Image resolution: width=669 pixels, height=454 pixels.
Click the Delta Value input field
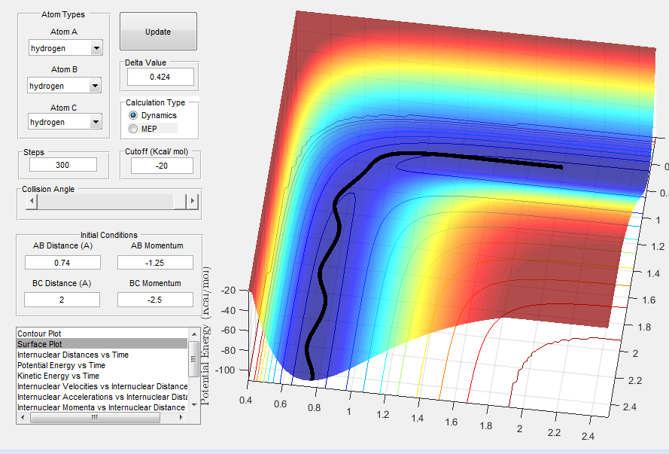click(160, 77)
